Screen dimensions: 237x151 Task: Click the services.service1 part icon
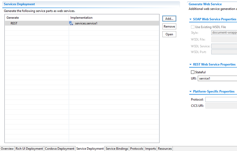(71, 23)
